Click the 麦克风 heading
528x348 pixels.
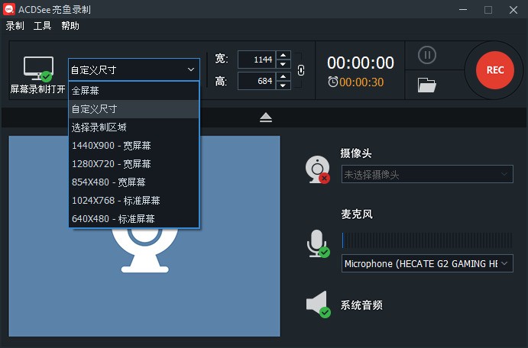point(357,214)
